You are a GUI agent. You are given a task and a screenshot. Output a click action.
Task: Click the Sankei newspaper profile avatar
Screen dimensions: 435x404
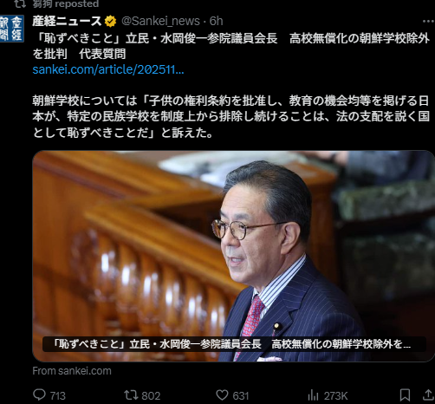coord(11,29)
